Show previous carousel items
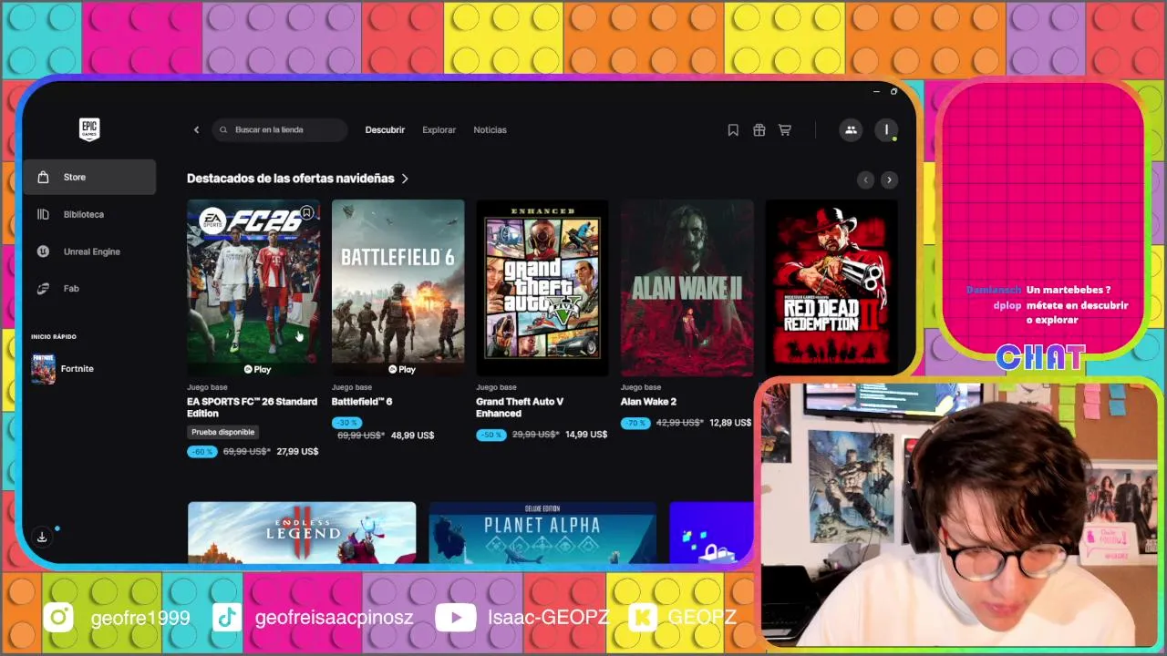Image resolution: width=1167 pixels, height=656 pixels. pos(866,179)
